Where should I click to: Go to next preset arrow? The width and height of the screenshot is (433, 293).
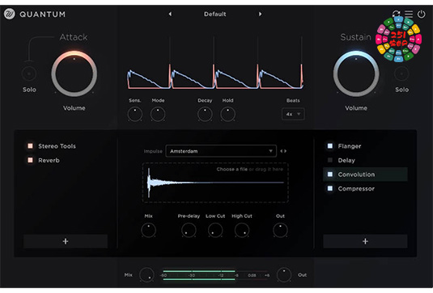260,14
